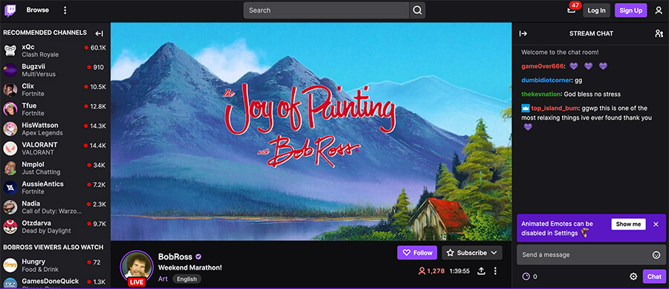Open the chat community users list icon

(x=659, y=33)
